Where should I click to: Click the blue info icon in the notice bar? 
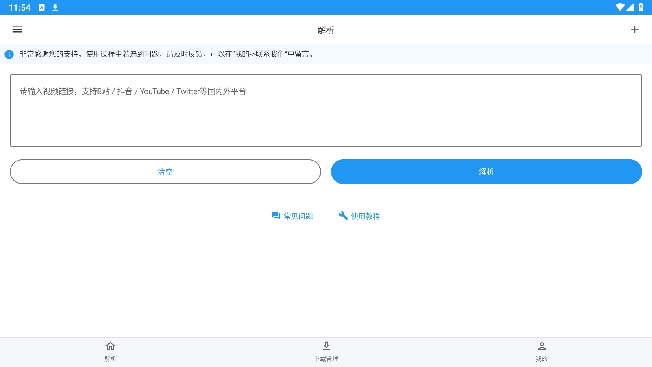point(9,54)
